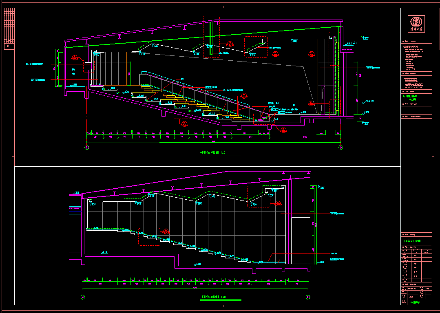Select red dashed box on lower section stair
Image resolution: width=440 pixels, height=313 pixels.
pos(149,236)
